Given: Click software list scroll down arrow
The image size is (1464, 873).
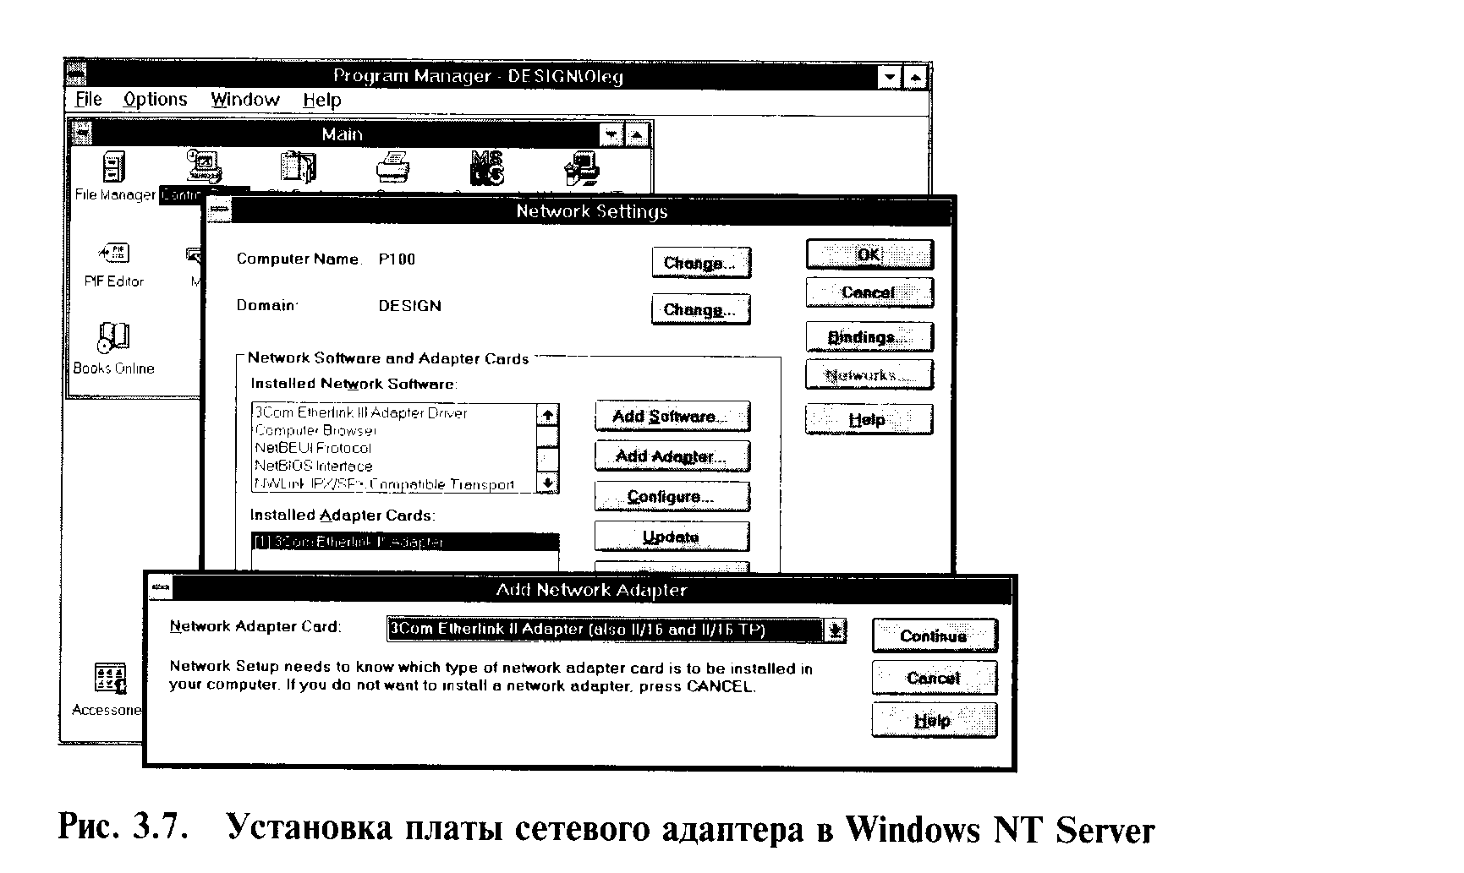Looking at the screenshot, I should pyautogui.click(x=548, y=483).
